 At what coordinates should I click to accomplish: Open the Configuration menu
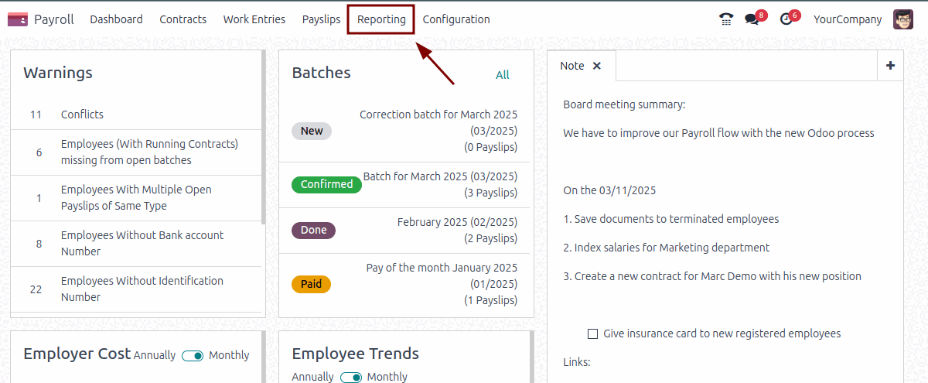[456, 19]
